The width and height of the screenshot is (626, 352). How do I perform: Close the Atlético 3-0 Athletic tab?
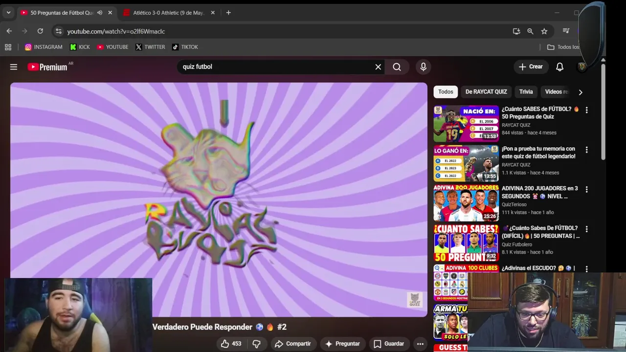[213, 13]
